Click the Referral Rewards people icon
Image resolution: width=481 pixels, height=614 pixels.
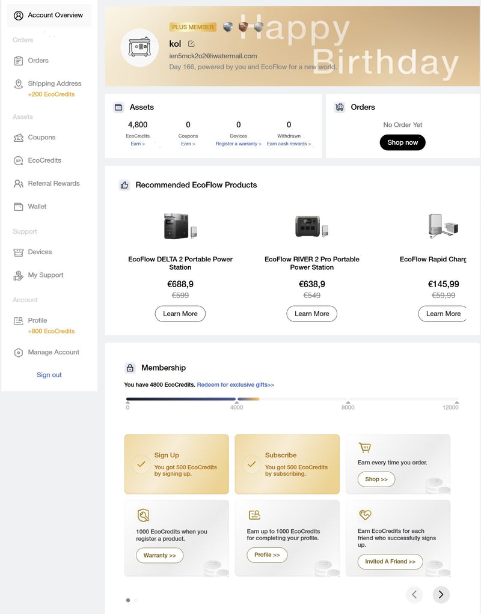[x=19, y=184]
